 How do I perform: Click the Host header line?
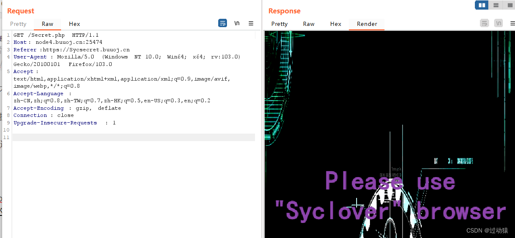pyautogui.click(x=58, y=42)
